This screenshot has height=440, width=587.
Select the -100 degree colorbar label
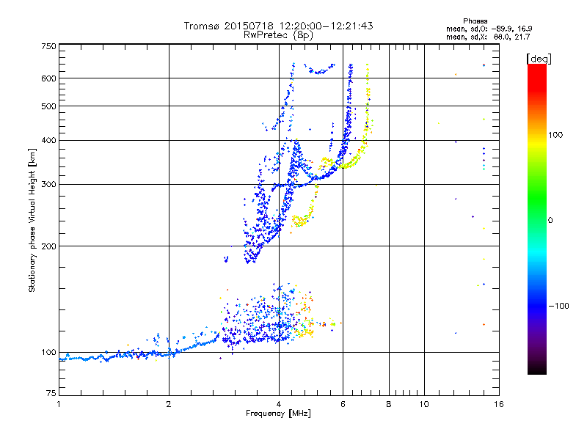point(558,306)
